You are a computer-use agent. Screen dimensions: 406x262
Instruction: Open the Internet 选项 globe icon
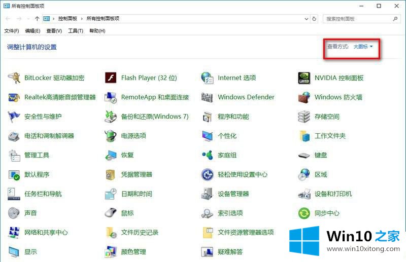(x=207, y=78)
